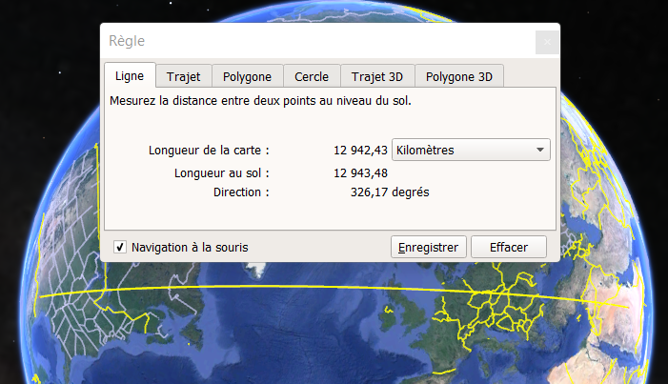Select the Polygone tab
Viewport: 668px width, 384px height.
click(x=247, y=77)
